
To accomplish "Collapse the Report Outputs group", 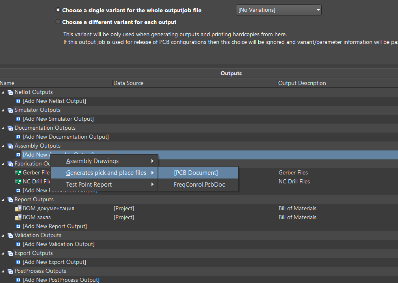I will [x=3, y=200].
